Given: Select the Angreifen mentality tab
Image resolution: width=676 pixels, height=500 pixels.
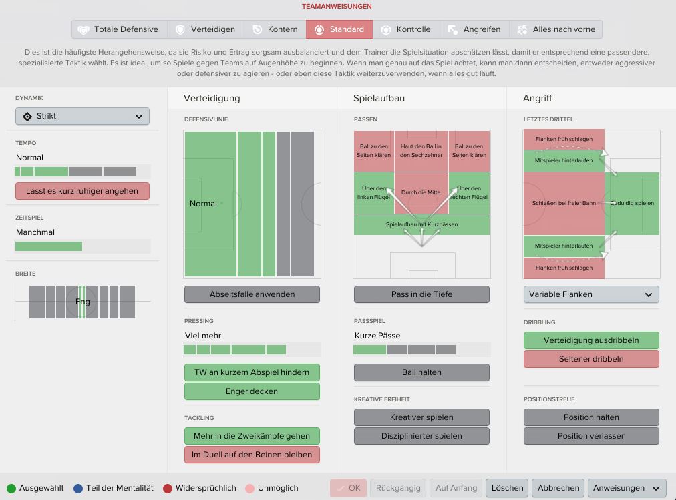Looking at the screenshot, I should (x=474, y=30).
